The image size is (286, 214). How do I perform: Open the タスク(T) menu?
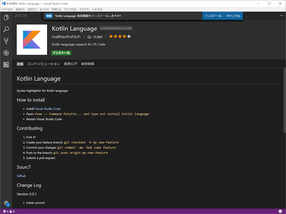tap(84, 9)
